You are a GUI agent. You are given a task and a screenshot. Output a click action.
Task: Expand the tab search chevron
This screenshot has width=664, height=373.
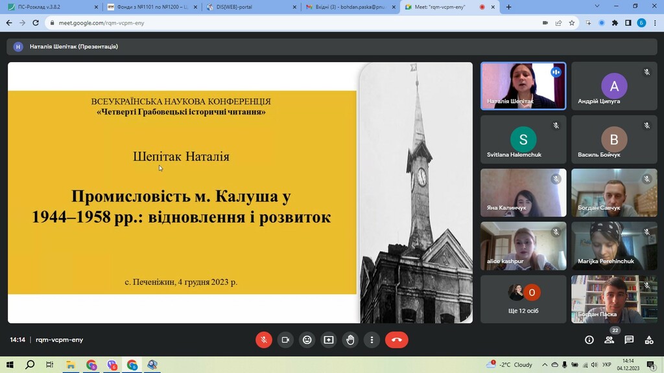pyautogui.click(x=597, y=6)
